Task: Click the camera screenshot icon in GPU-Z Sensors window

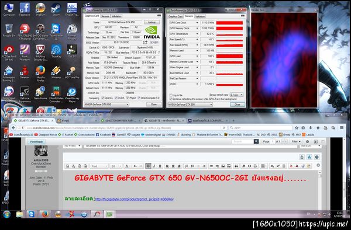Action: click(x=242, y=16)
